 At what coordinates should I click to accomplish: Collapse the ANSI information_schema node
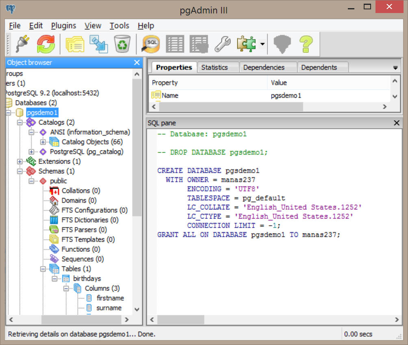click(31, 132)
